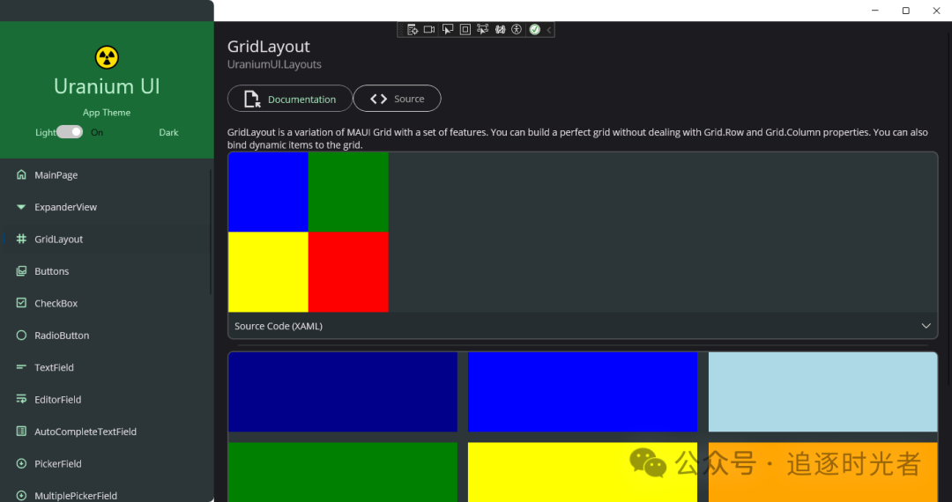Click the camera icon in debug toolbar

click(x=429, y=30)
